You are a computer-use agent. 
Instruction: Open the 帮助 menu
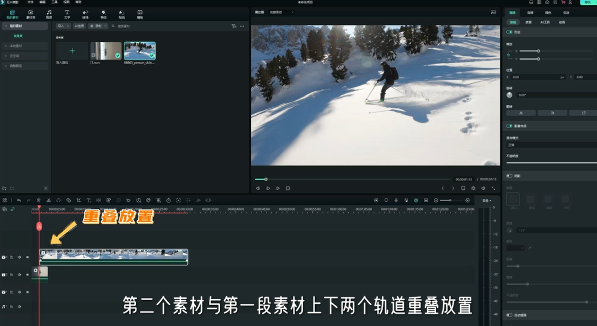[x=78, y=2]
